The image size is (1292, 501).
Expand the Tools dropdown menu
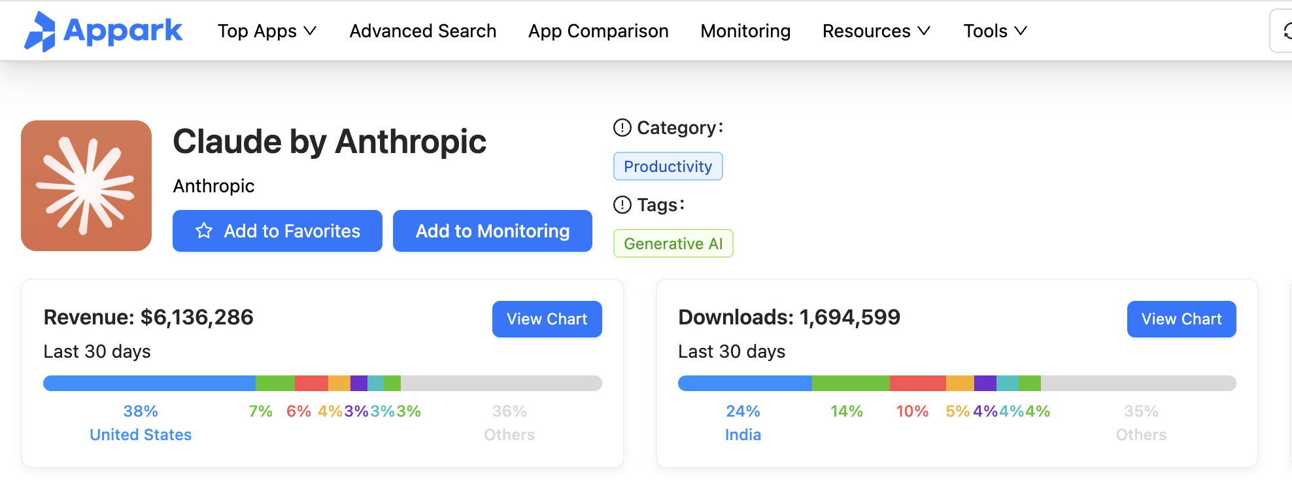(x=994, y=31)
